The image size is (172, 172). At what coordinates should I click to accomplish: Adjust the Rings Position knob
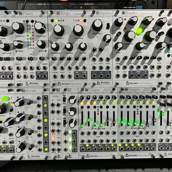coord(83,46)
